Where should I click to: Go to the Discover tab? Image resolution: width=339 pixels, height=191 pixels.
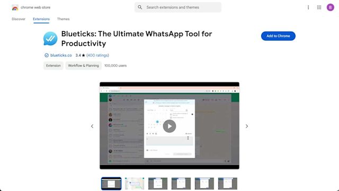tap(19, 19)
